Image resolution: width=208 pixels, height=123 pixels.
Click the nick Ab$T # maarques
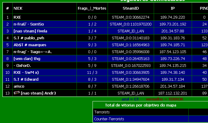pos(30,45)
